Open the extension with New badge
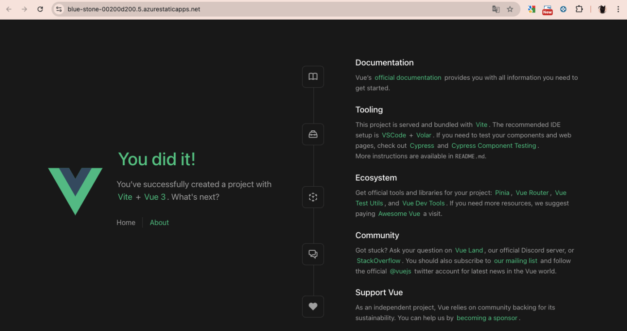The height and width of the screenshot is (331, 627). pyautogui.click(x=547, y=10)
